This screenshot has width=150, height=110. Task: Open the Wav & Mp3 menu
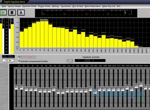78,6
